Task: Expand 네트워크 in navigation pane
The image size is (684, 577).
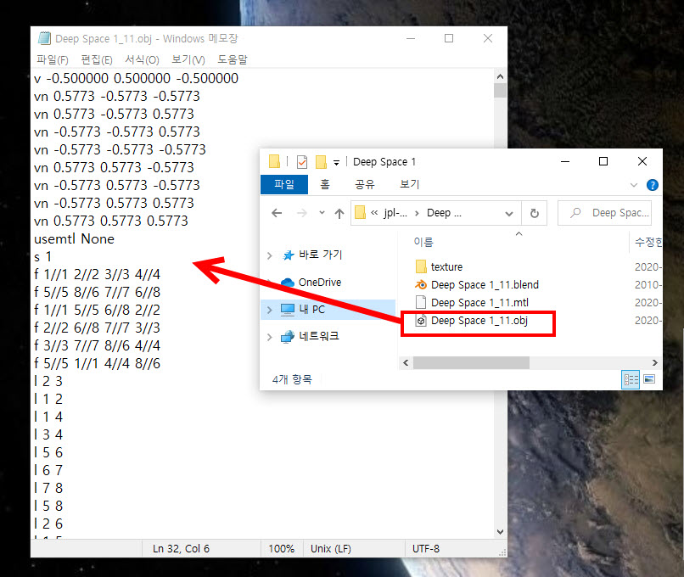Action: [270, 337]
